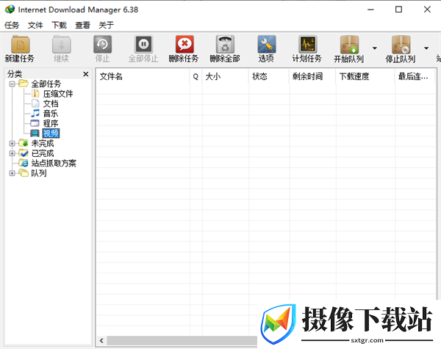This screenshot has width=441, height=349.
Task: Collapse the 全部任务 tree node
Action: point(12,84)
